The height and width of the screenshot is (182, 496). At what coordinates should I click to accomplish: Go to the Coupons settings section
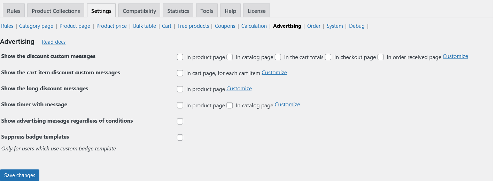click(225, 26)
